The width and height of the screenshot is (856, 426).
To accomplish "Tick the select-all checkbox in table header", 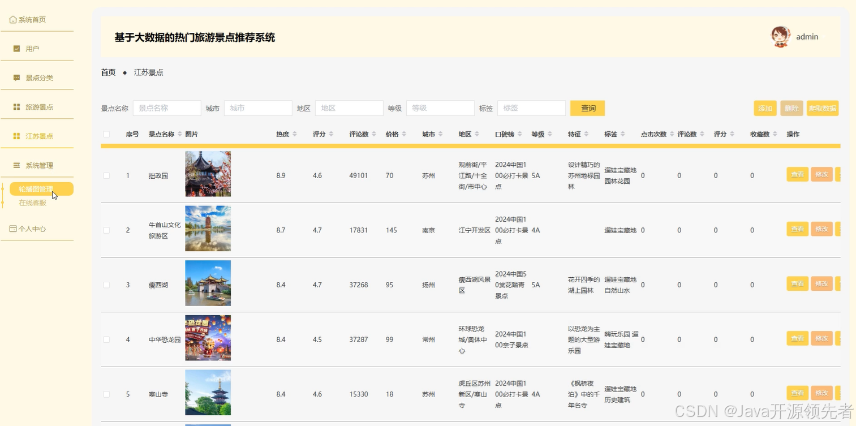I will click(x=106, y=134).
